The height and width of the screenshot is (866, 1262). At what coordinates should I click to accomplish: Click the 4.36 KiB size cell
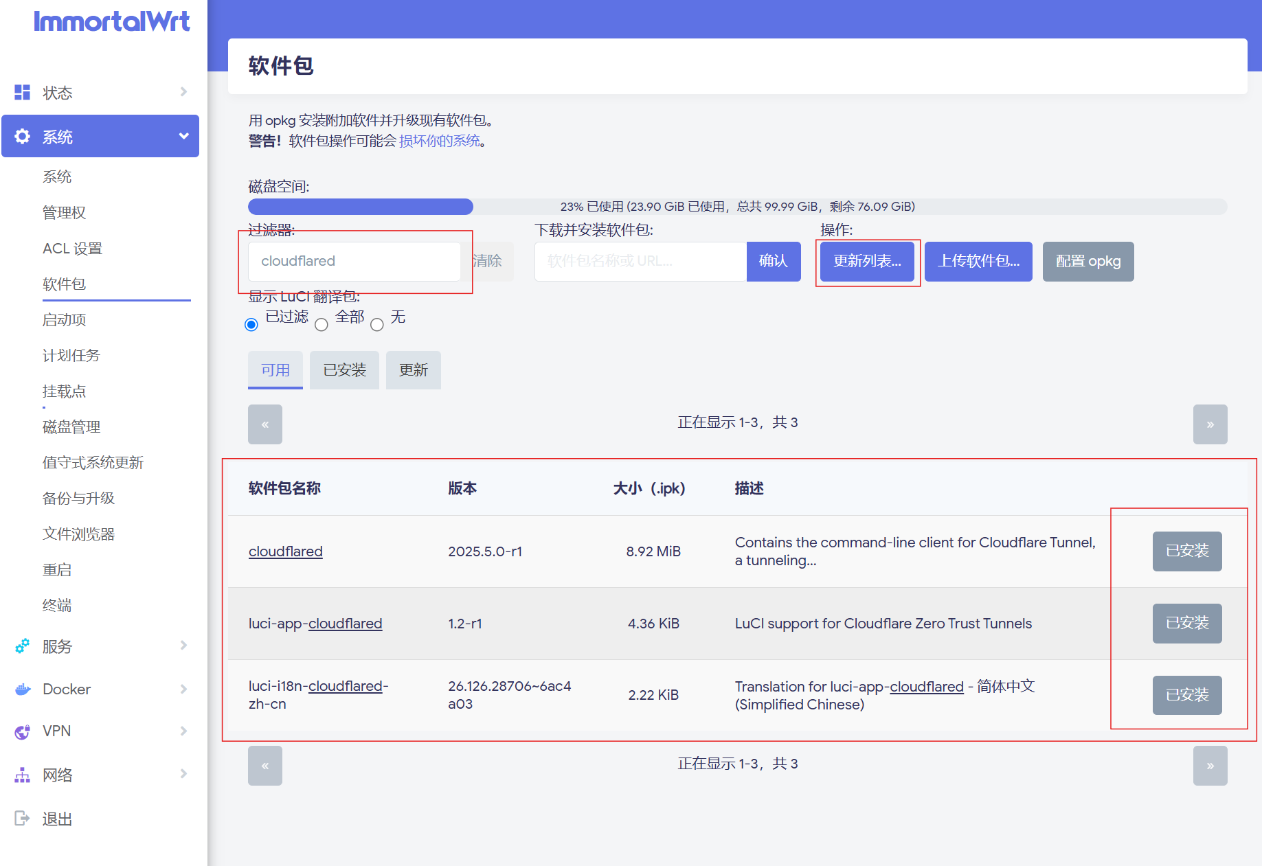click(x=653, y=624)
